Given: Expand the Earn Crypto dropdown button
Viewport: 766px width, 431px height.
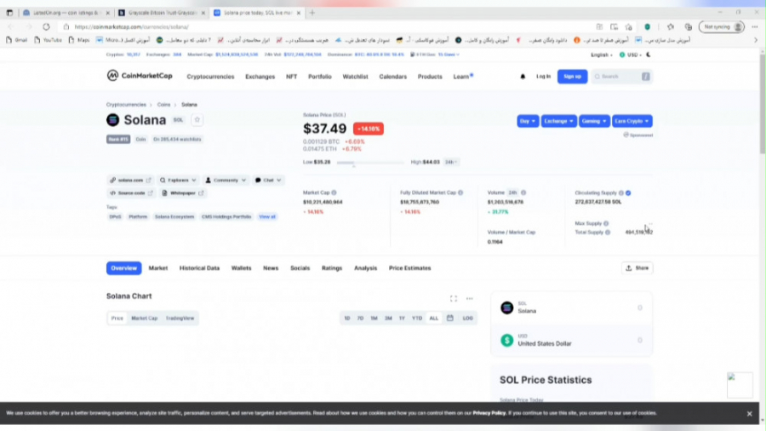Looking at the screenshot, I should coord(632,121).
